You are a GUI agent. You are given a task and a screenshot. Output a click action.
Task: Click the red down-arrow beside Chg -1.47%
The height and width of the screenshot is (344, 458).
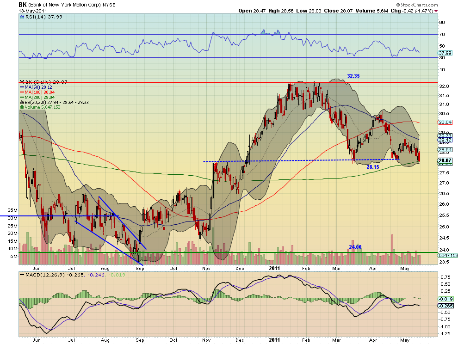click(436, 11)
